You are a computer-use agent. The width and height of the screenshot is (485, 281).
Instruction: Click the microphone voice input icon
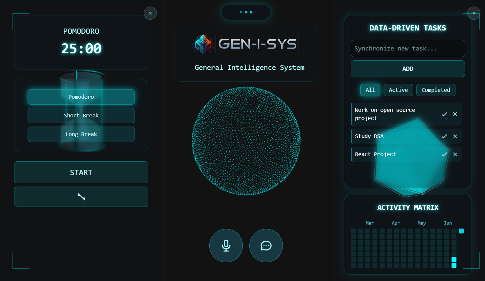(226, 246)
